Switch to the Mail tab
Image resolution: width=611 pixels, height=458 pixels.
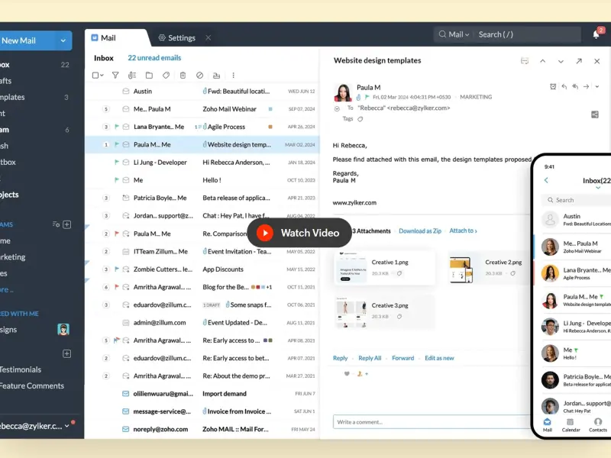pyautogui.click(x=108, y=38)
